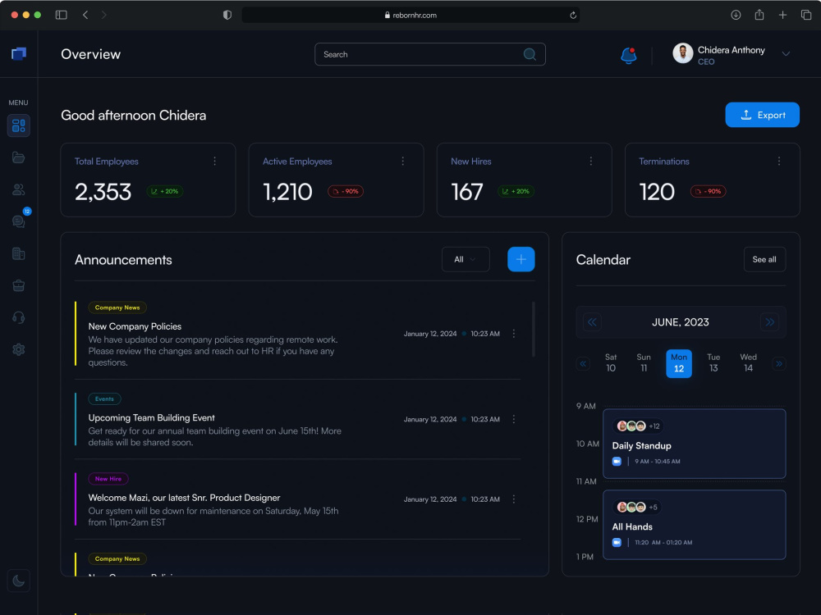
Task: Select the briefcase icon in the sidebar
Action: pyautogui.click(x=18, y=285)
